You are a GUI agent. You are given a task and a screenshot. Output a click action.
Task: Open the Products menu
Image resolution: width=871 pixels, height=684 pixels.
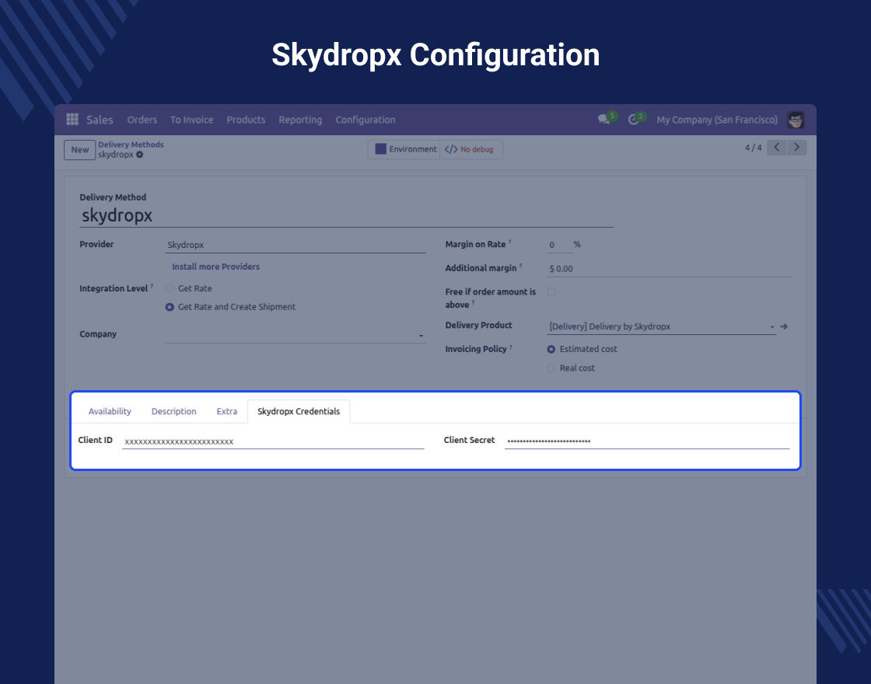246,120
